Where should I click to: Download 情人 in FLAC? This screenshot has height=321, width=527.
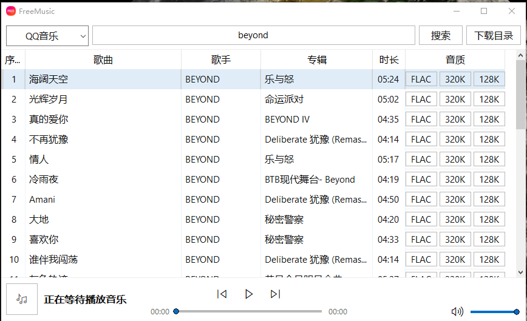[421, 160]
